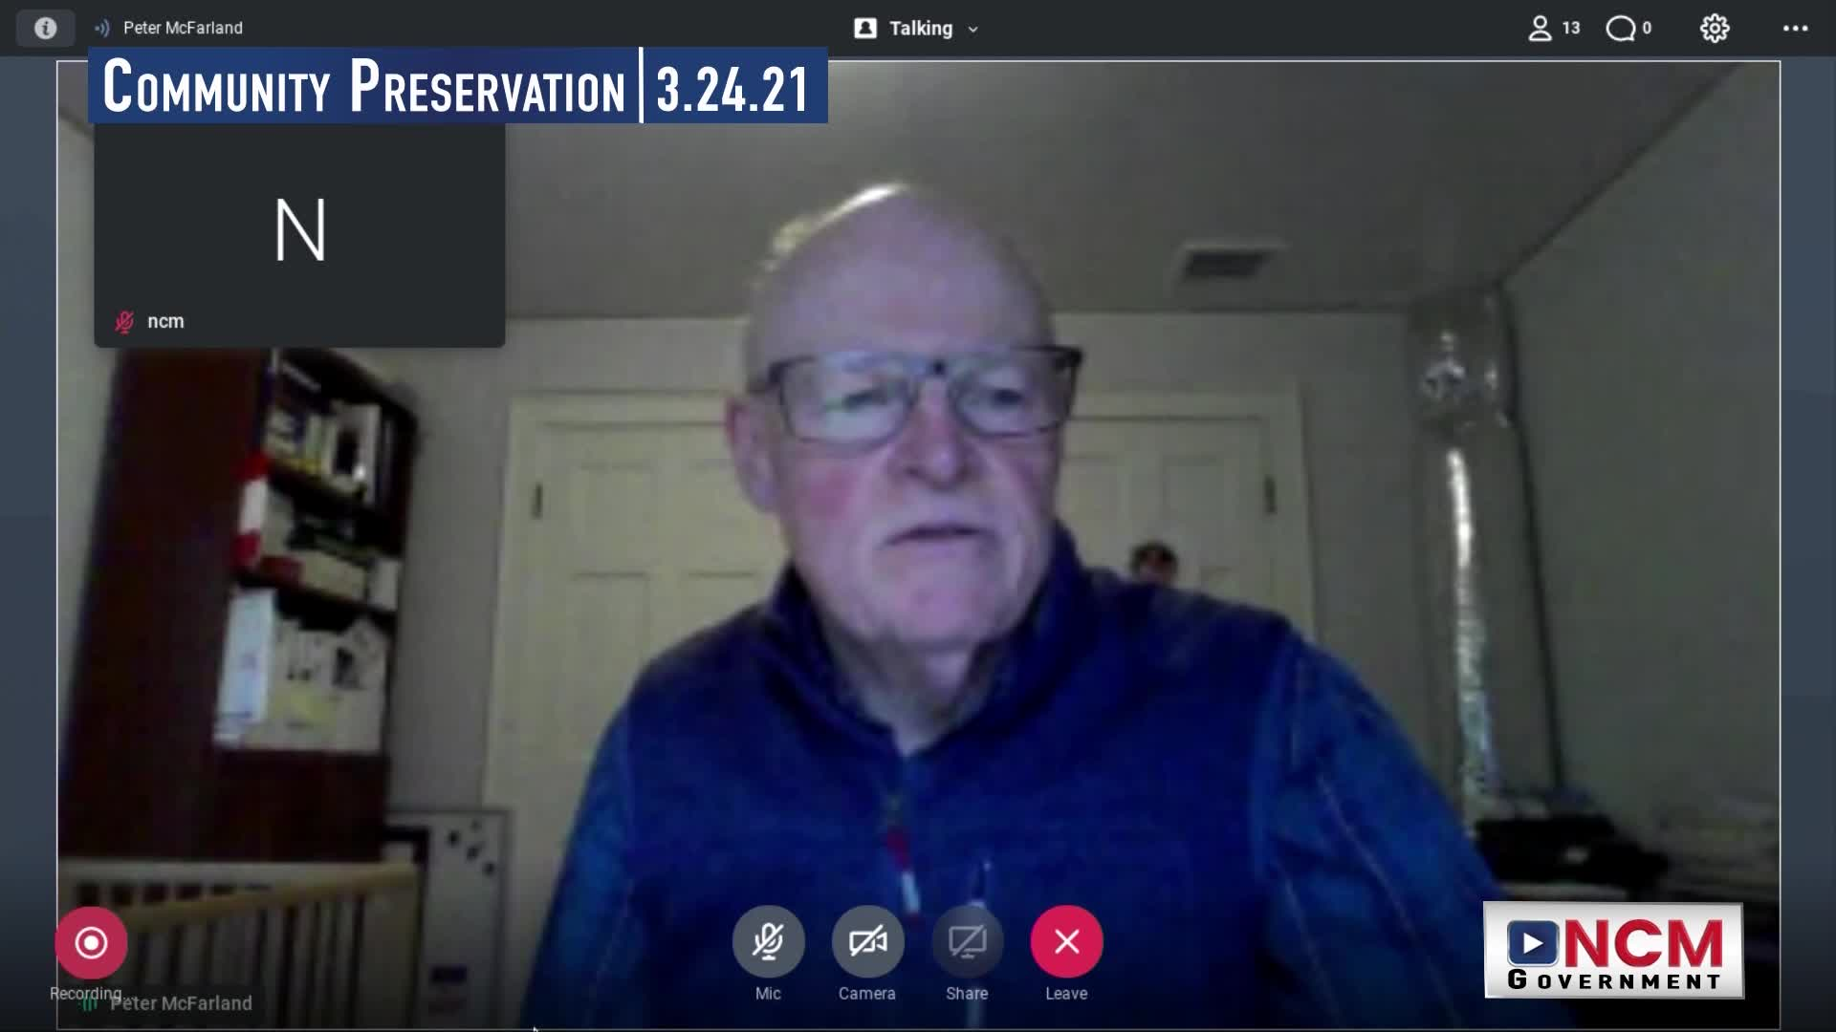Click the info icon in top bar

(x=45, y=28)
